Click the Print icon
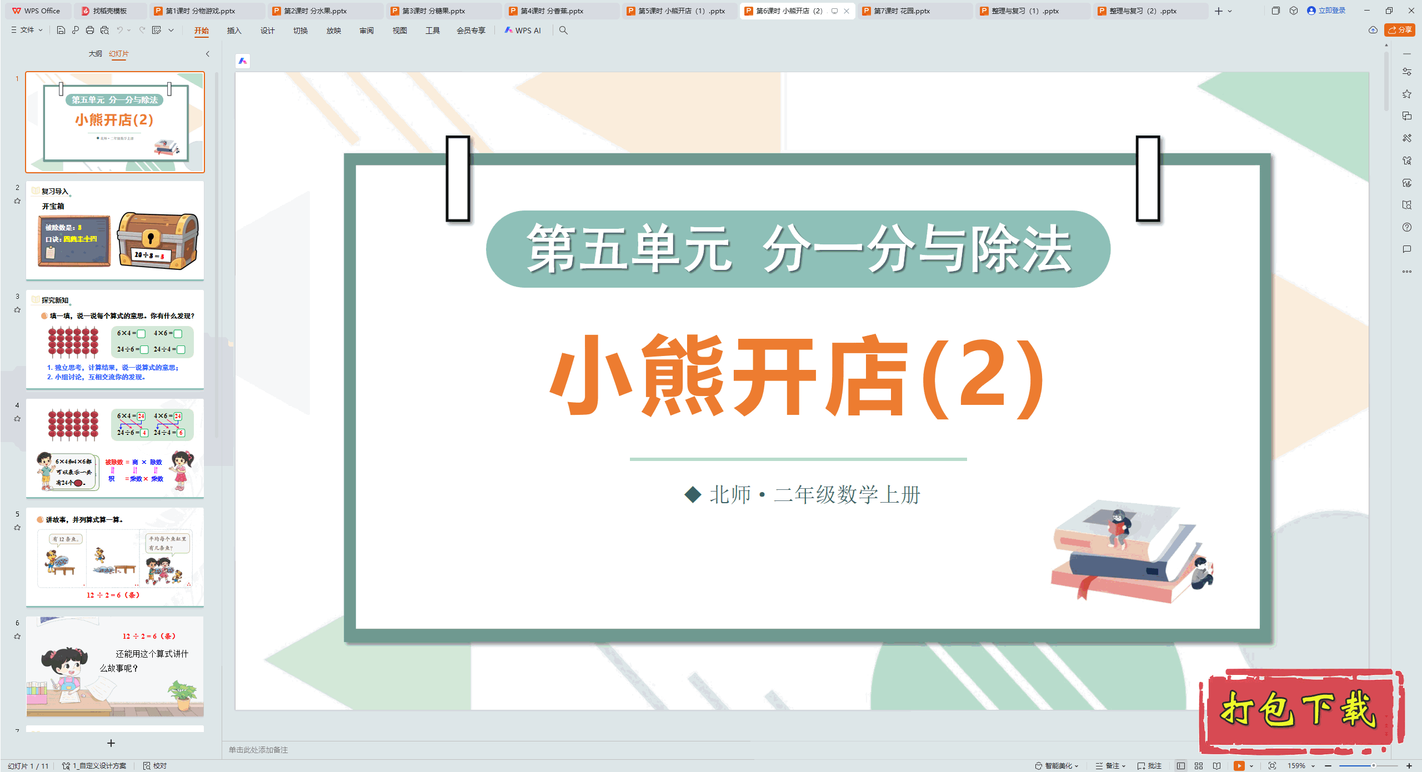The width and height of the screenshot is (1422, 772). [x=90, y=31]
